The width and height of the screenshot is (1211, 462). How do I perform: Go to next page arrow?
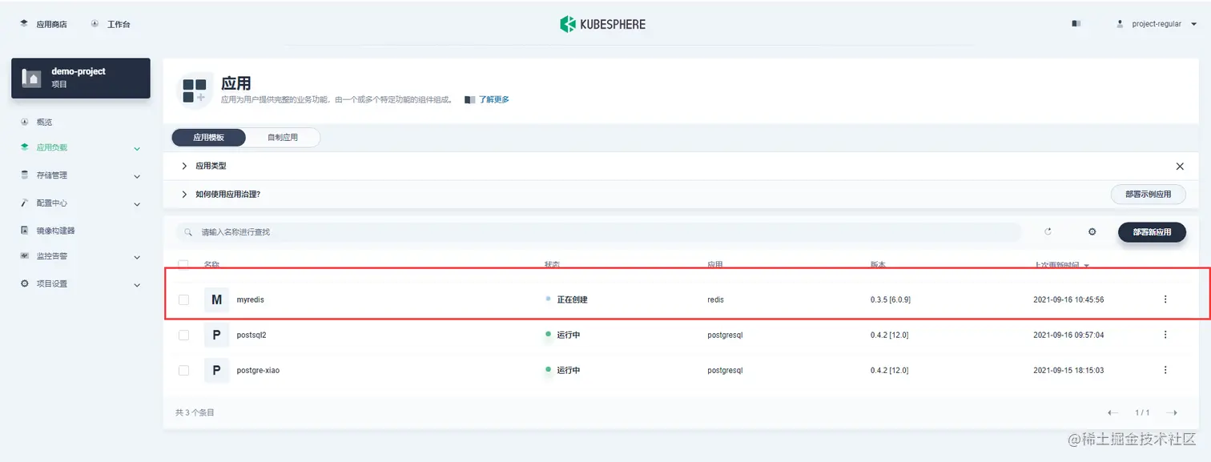click(x=1172, y=413)
